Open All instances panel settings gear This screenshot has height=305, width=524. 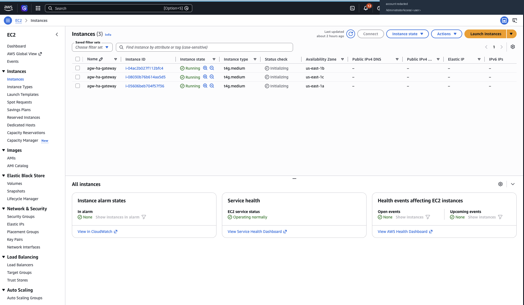click(x=500, y=184)
